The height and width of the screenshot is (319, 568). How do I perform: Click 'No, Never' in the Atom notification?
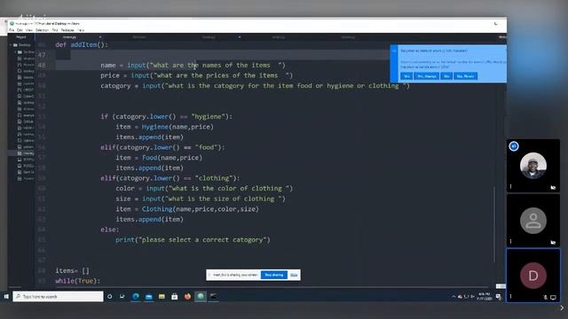465,76
